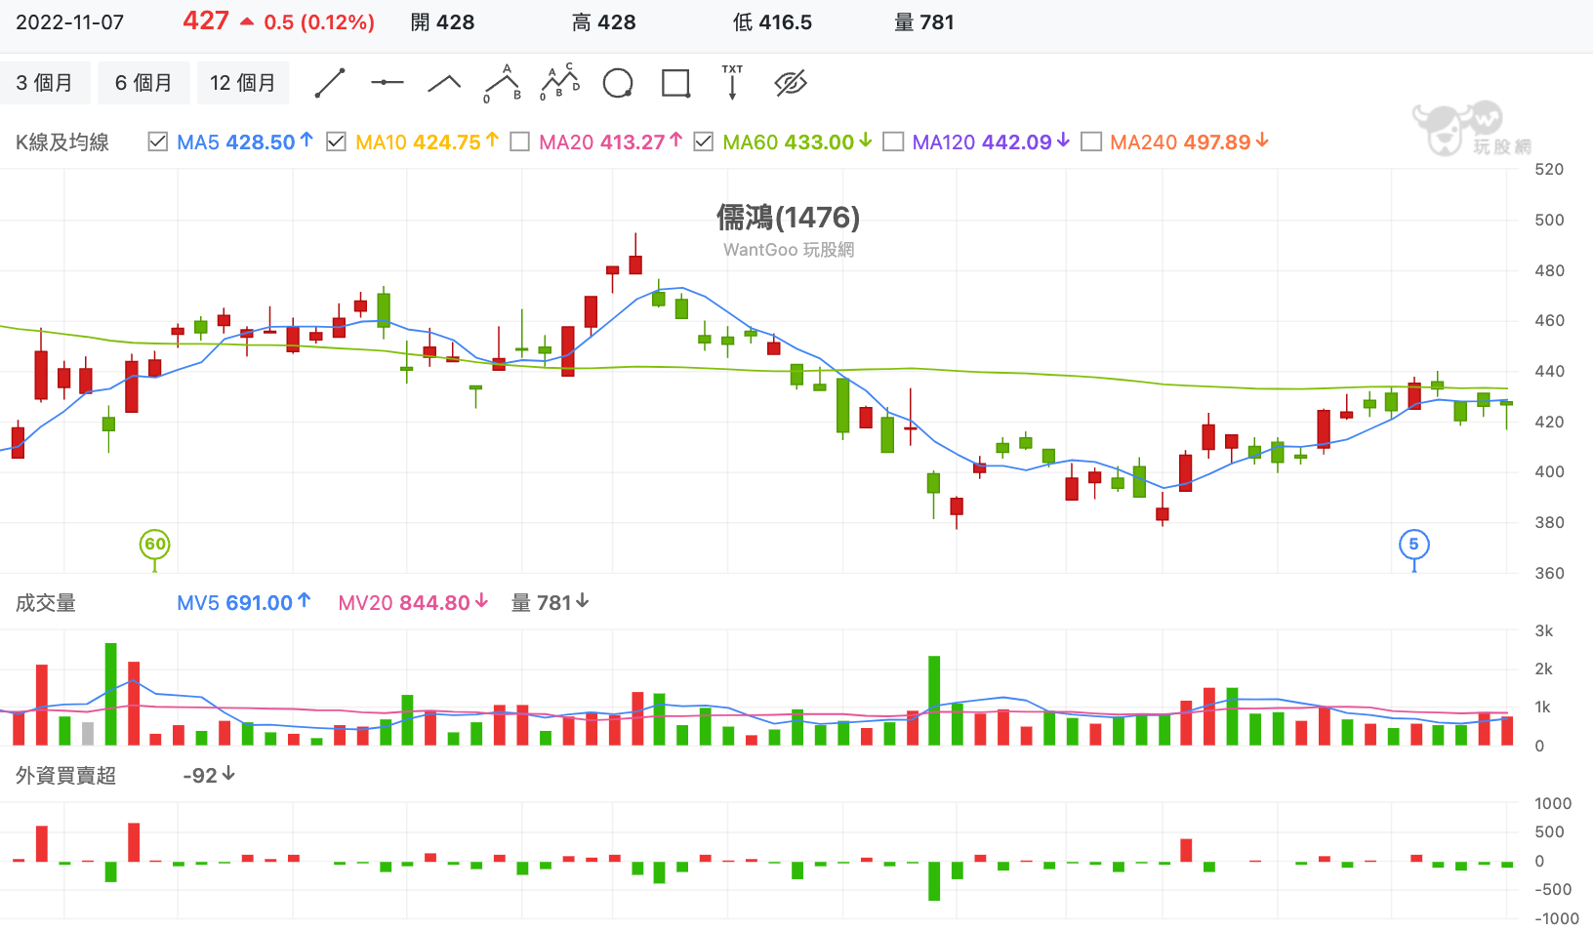Screen dimensions: 1593x931
Task: Click the K線及均線 section label
Action: (62, 142)
